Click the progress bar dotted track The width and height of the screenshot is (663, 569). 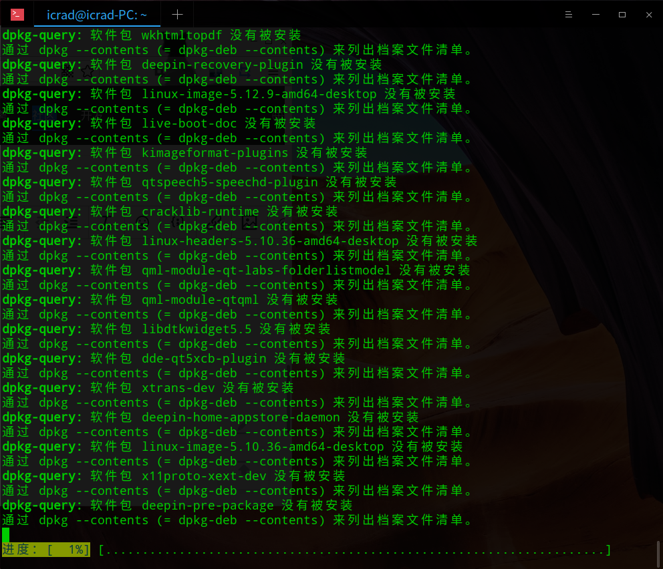355,550
